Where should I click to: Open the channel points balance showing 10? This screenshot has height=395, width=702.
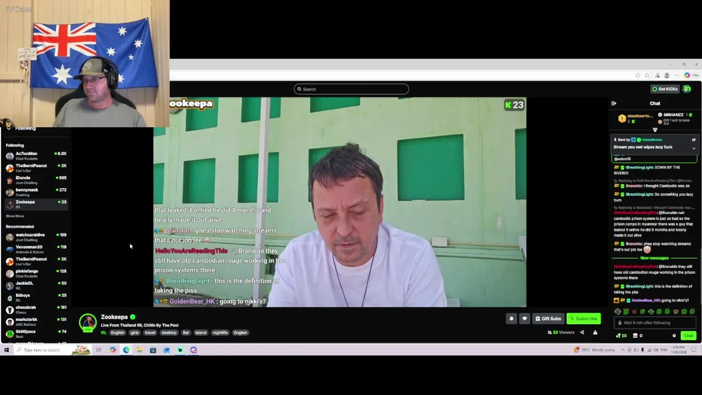click(x=621, y=336)
